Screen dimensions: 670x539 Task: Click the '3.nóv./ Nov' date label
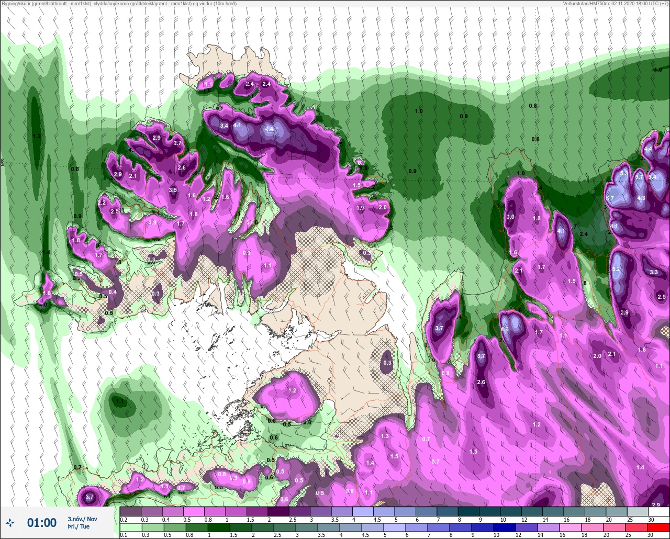82,519
